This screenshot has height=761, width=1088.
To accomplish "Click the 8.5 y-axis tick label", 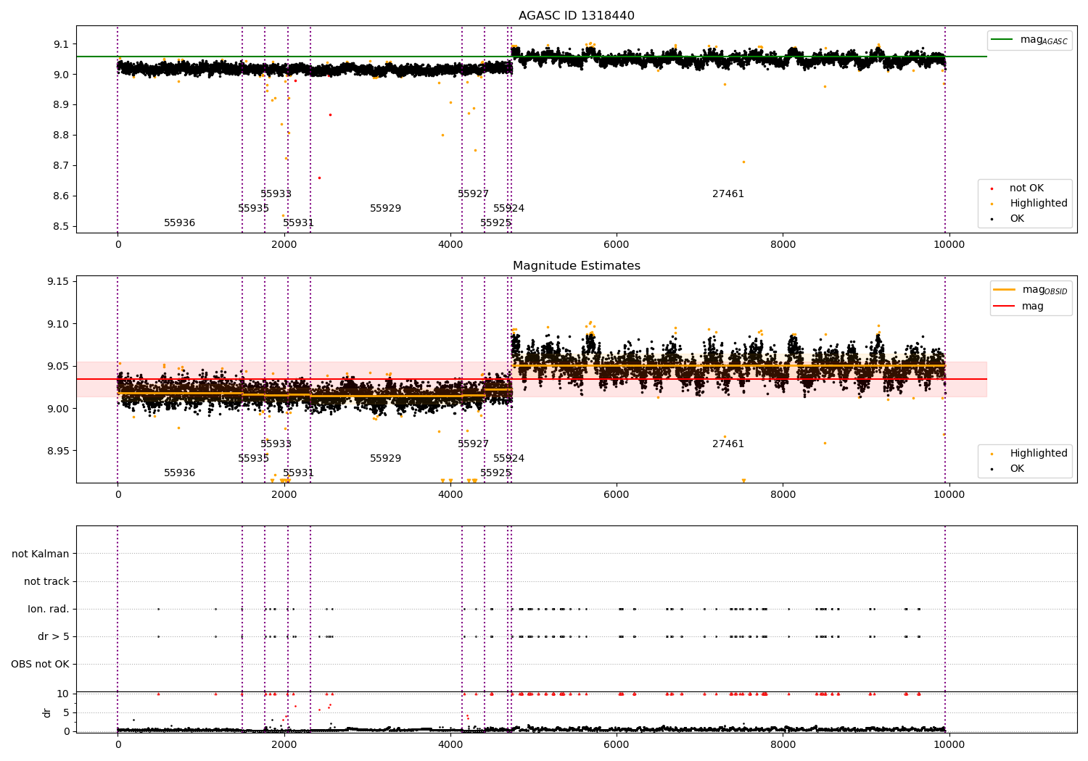I will tap(61, 227).
